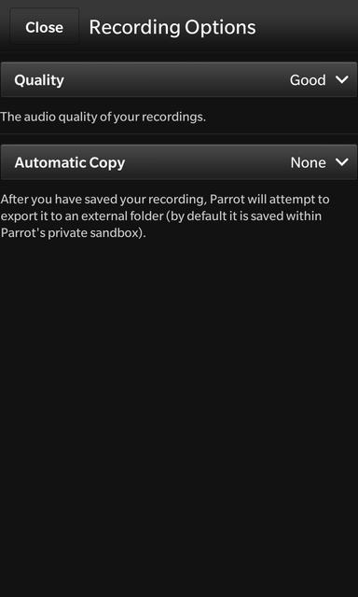
Task: Select the current 'None' copy value
Action: tap(308, 163)
